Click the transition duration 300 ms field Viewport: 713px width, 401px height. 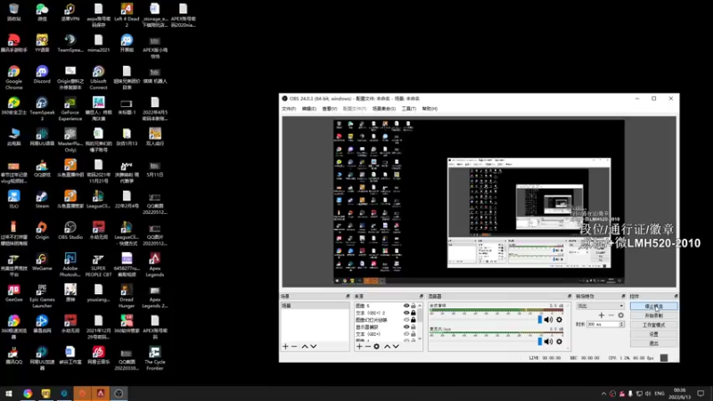pyautogui.click(x=602, y=324)
